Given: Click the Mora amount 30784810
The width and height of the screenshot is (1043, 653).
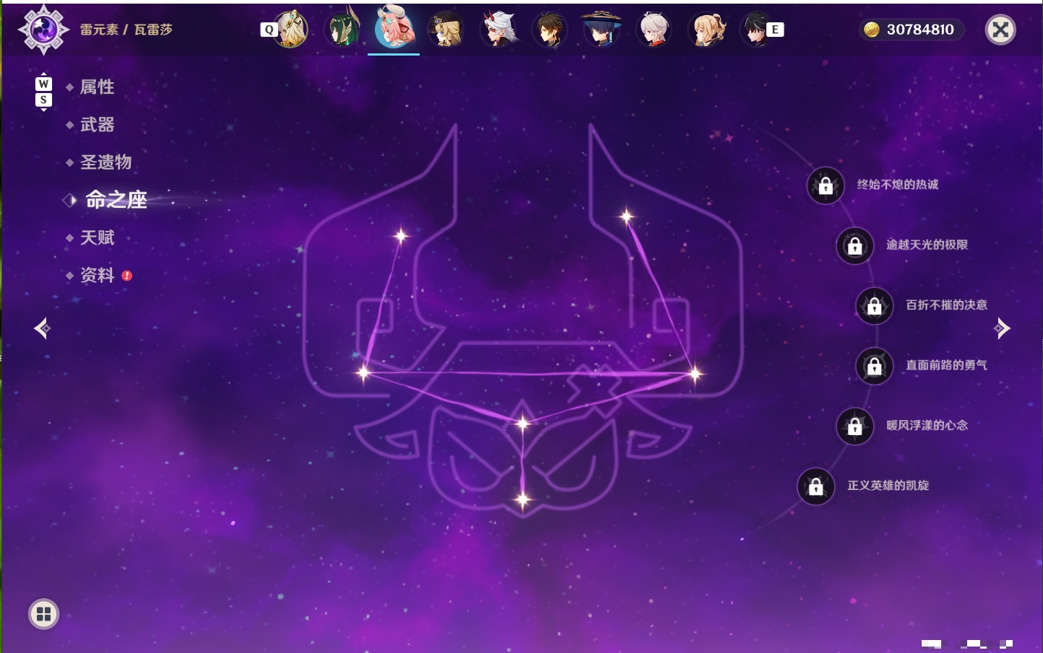Looking at the screenshot, I should click(x=920, y=30).
